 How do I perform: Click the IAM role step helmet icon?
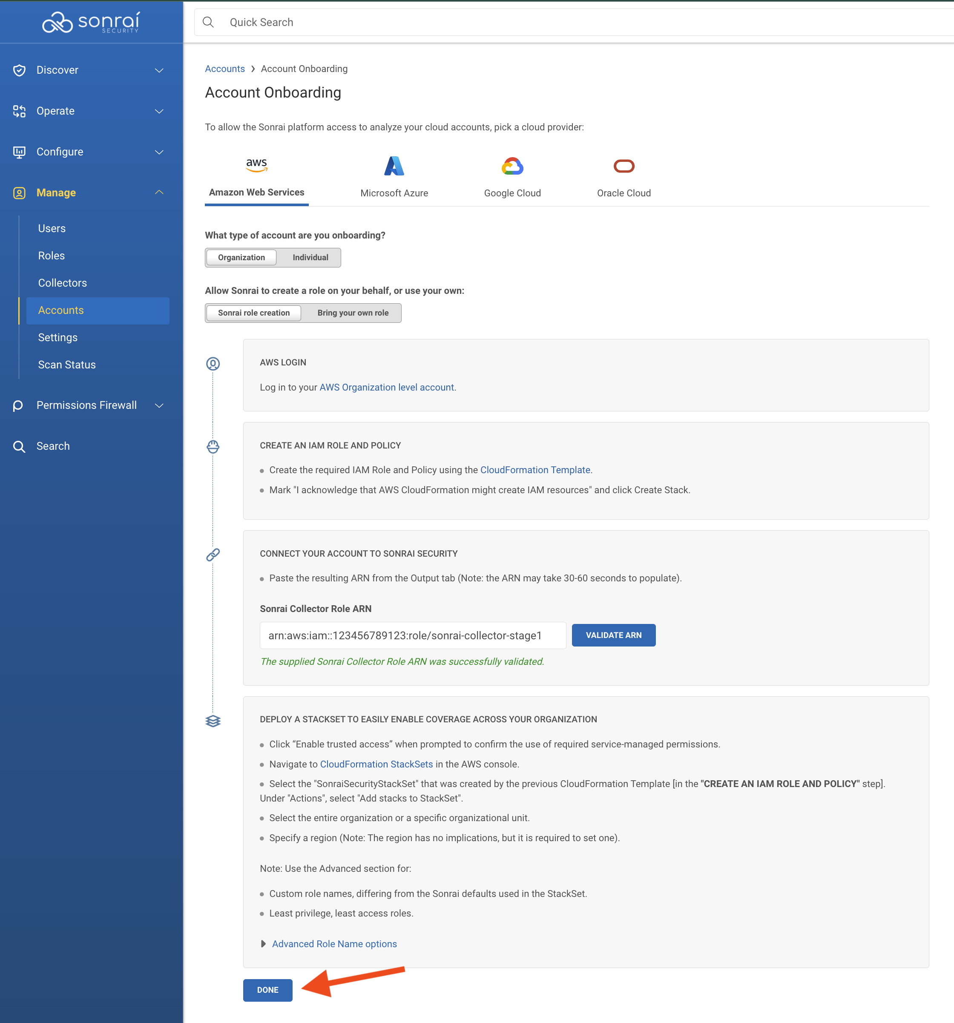(213, 447)
